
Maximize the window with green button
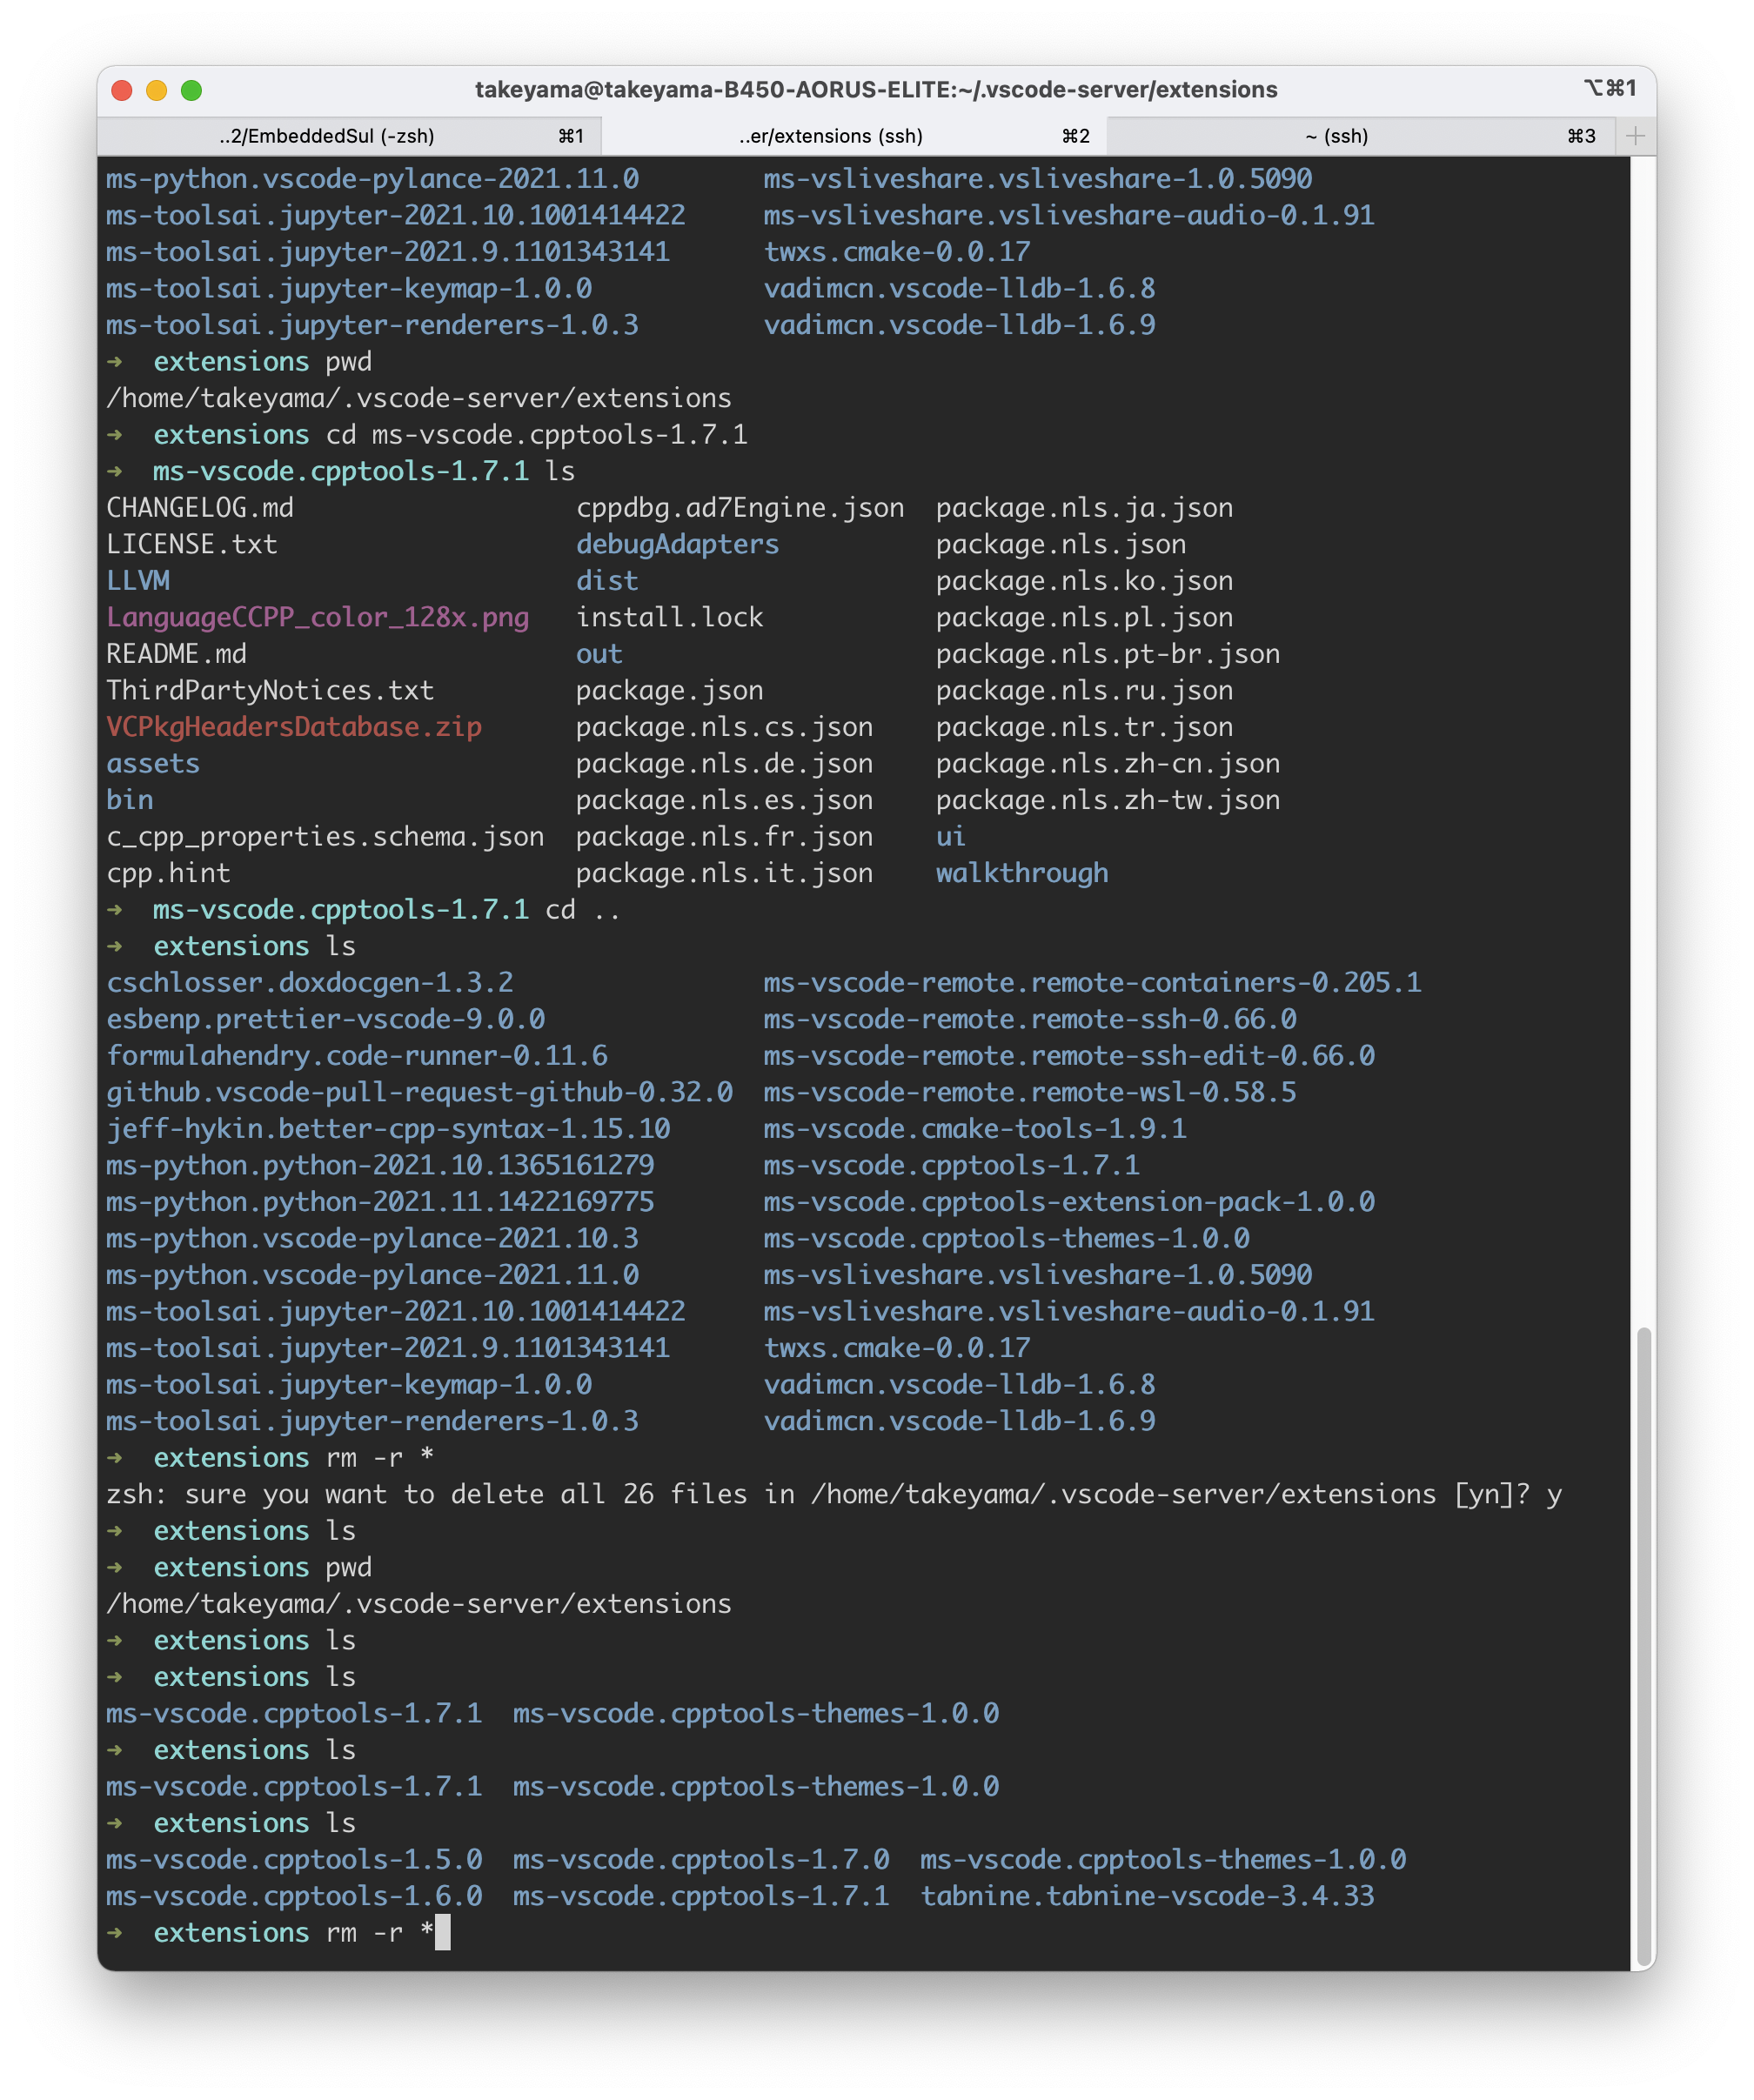click(192, 90)
